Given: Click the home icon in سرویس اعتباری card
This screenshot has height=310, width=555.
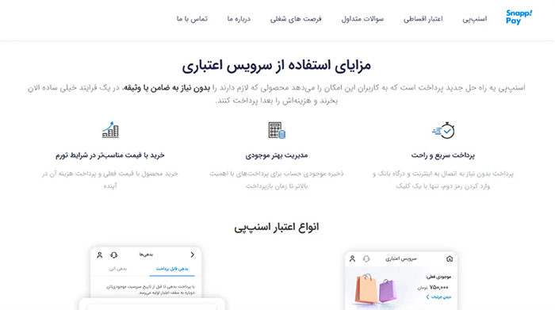Looking at the screenshot, I should [450, 258].
